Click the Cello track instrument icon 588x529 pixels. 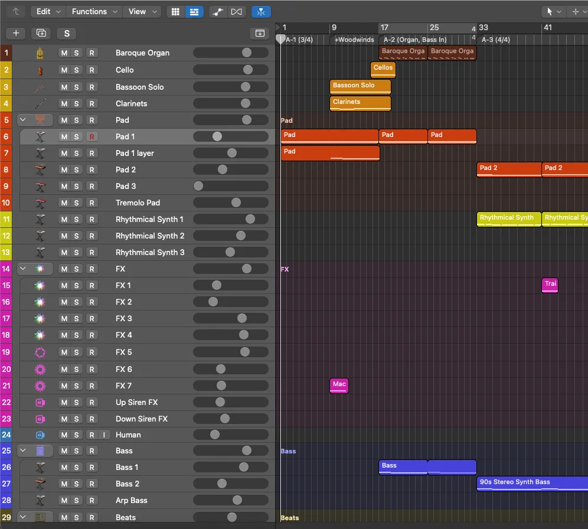[40, 70]
